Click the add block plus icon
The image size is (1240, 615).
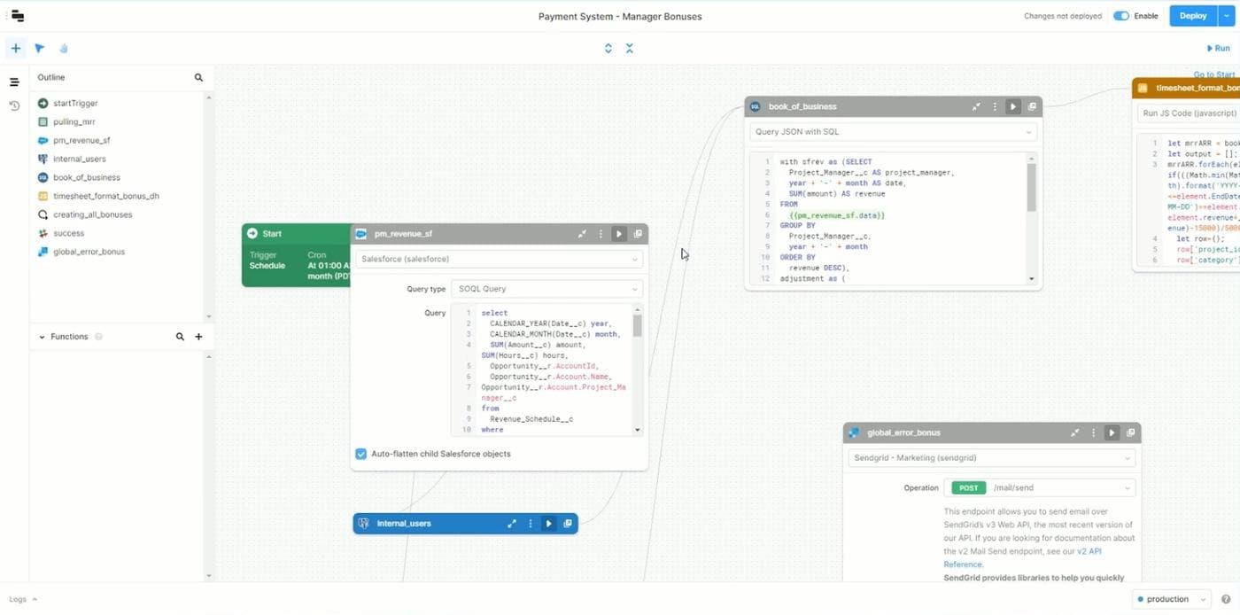click(15, 49)
